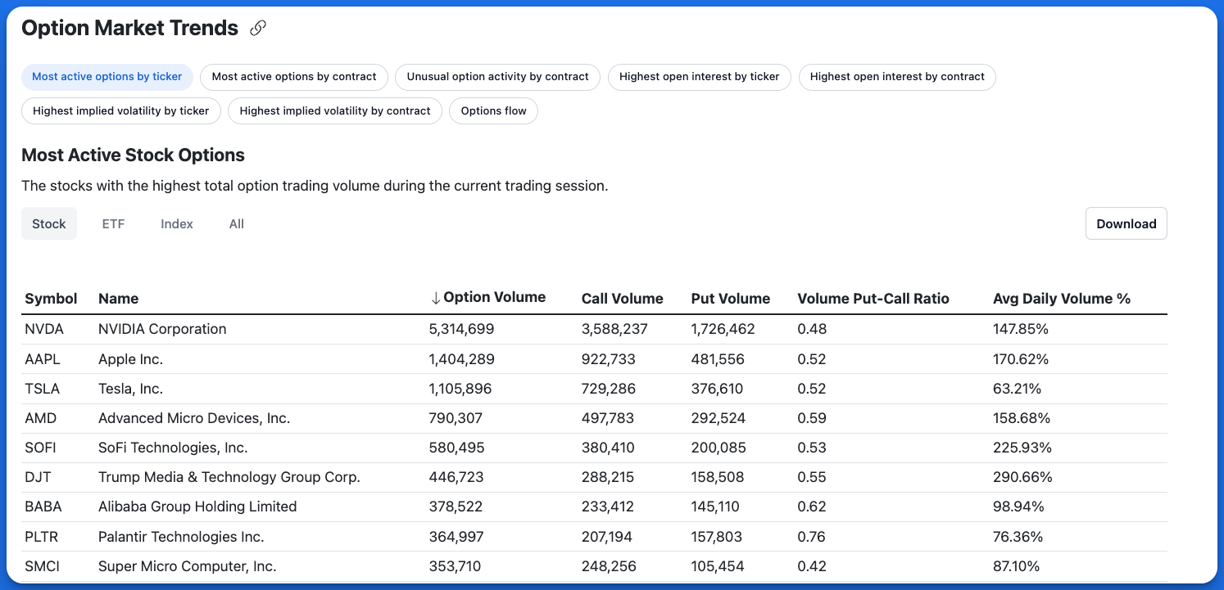Click TSLA symbol
Screen dimensions: 1224x590
[43, 389]
